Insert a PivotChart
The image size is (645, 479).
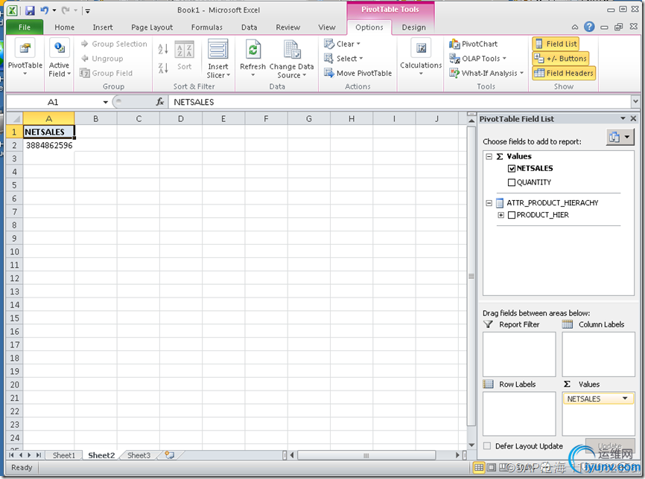coord(474,44)
